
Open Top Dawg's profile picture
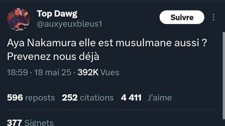pyautogui.click(x=18, y=19)
